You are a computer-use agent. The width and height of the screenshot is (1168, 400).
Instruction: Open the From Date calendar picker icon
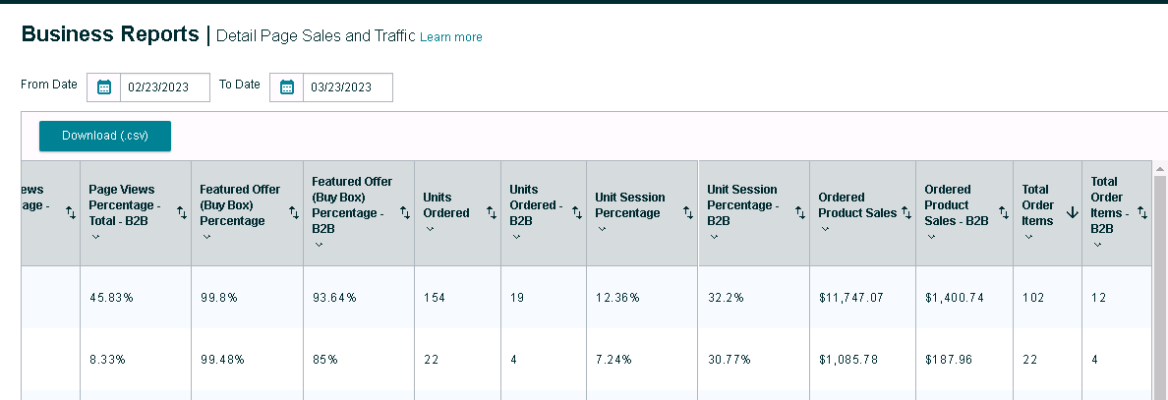click(104, 87)
